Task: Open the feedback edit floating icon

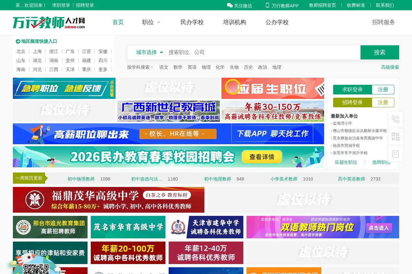Action: click(x=396, y=154)
